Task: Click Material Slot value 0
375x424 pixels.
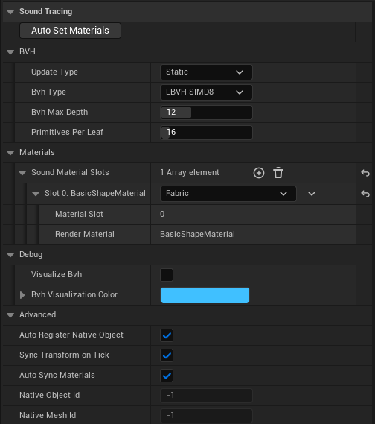Action: (x=162, y=214)
